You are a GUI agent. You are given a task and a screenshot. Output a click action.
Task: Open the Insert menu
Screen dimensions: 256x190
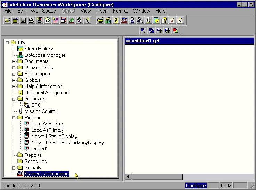point(102,11)
